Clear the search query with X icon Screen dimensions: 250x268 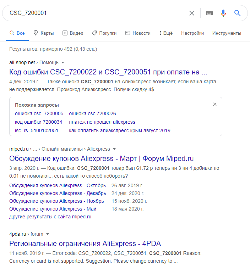tap(192, 13)
